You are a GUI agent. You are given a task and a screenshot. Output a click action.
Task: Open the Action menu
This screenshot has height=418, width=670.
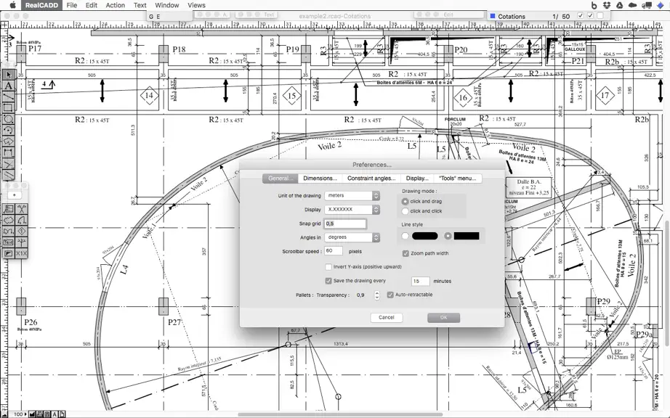(x=116, y=5)
